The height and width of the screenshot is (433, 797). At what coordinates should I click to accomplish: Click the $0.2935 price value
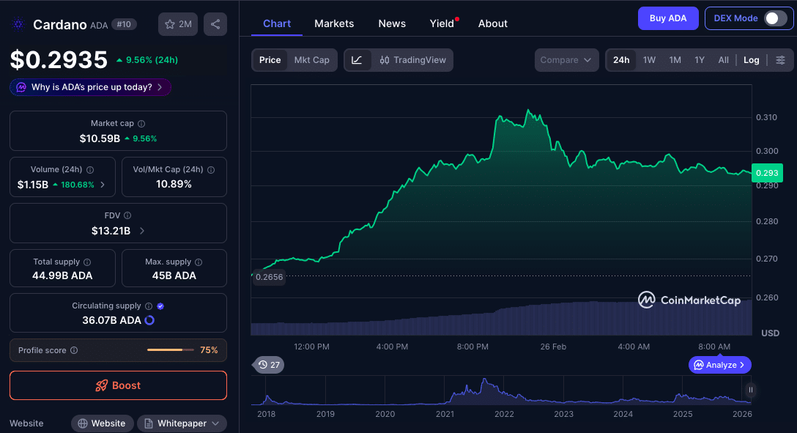coord(59,60)
